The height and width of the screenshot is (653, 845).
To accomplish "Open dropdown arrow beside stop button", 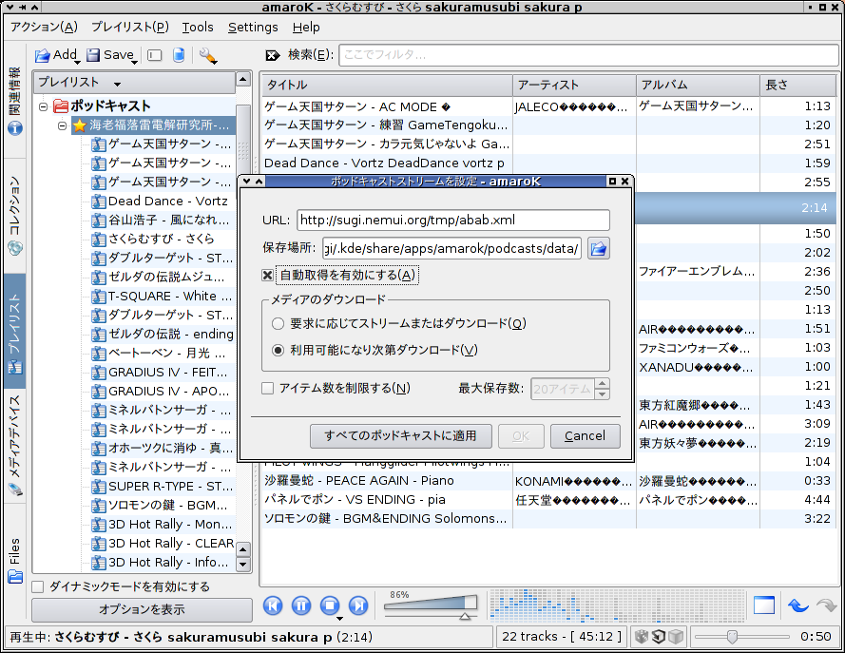I will pyautogui.click(x=339, y=618).
